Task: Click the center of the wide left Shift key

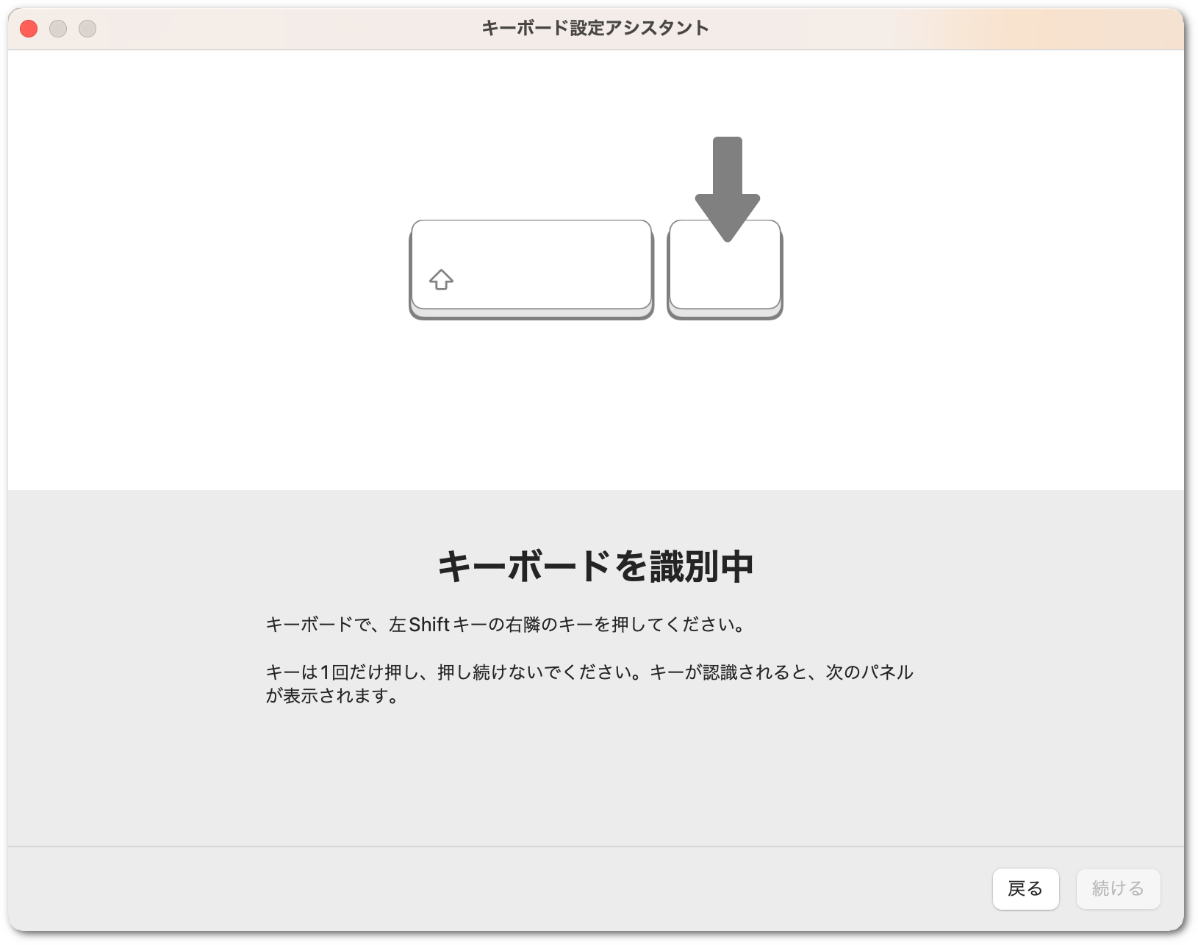Action: tap(531, 265)
